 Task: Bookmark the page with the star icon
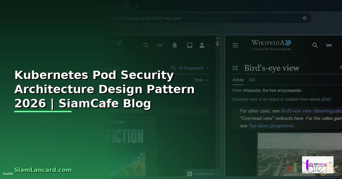(x=305, y=18)
